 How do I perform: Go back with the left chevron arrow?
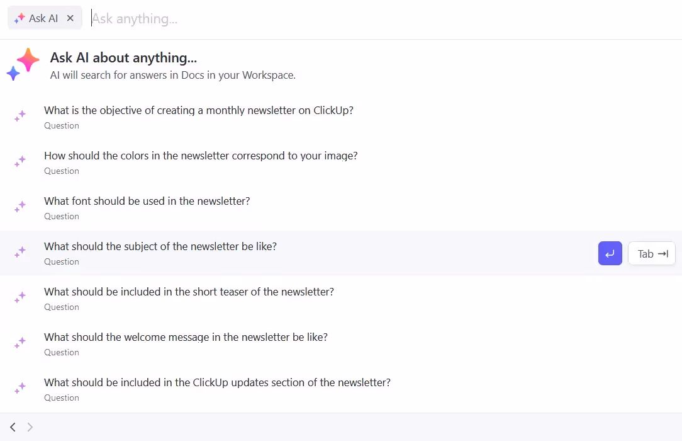(13, 427)
